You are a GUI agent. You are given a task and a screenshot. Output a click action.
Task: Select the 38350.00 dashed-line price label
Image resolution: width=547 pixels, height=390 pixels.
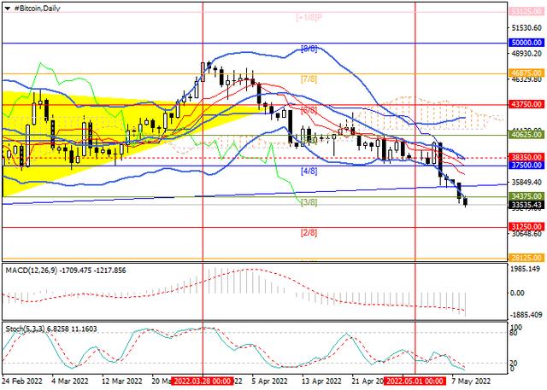(526, 157)
